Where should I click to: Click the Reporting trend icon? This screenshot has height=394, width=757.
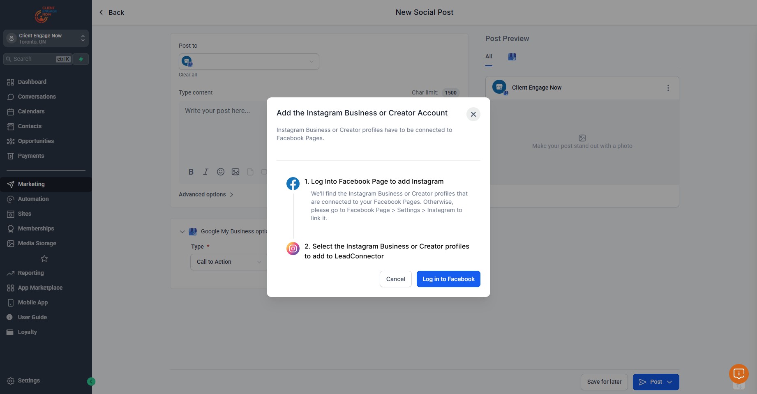pyautogui.click(x=11, y=273)
